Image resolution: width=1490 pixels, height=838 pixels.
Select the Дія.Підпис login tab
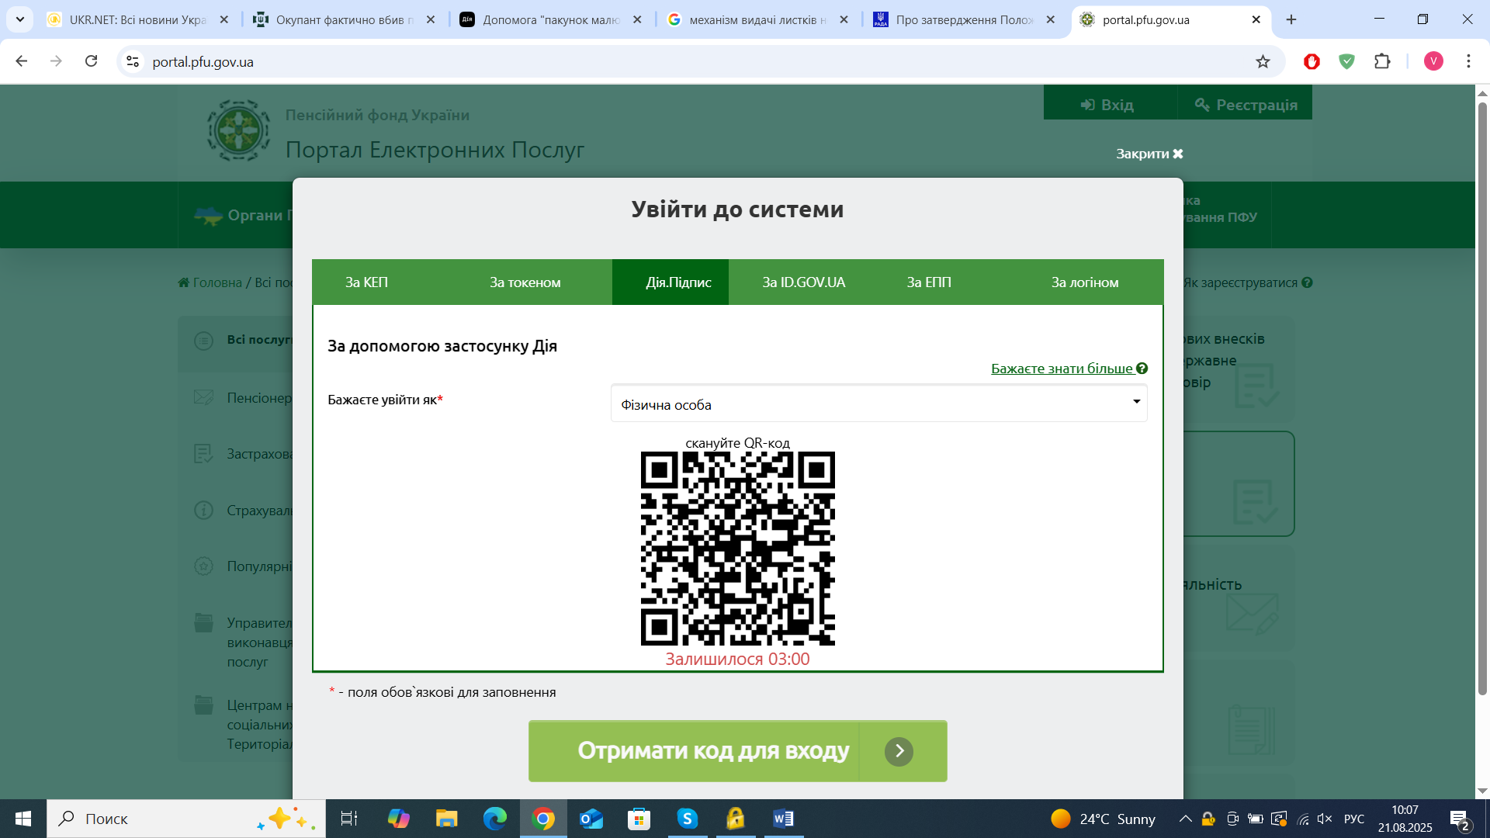coord(670,282)
